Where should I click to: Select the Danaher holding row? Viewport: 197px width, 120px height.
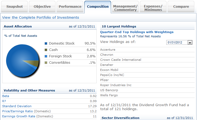coord(147,65)
